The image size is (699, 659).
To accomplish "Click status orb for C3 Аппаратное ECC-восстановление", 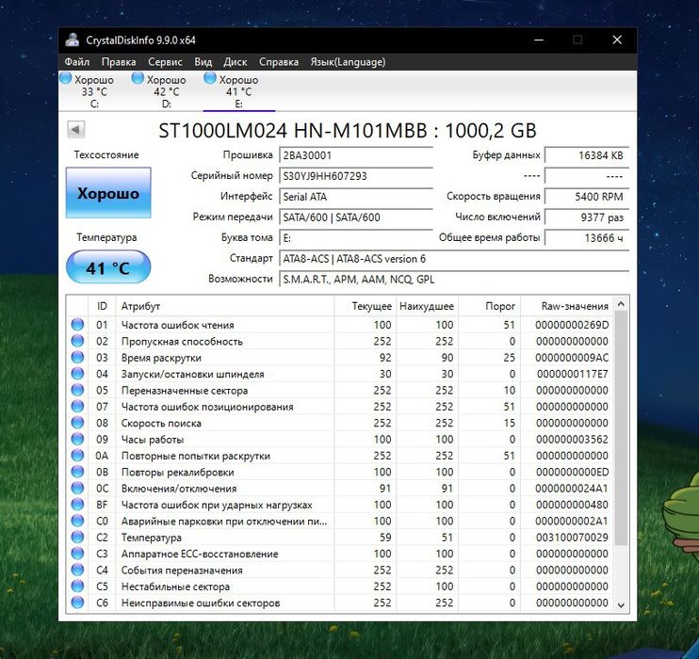I will pyautogui.click(x=77, y=554).
